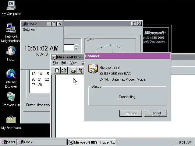Click the Disconnect phone icon in HyperTerminal toolbar

coord(80,71)
